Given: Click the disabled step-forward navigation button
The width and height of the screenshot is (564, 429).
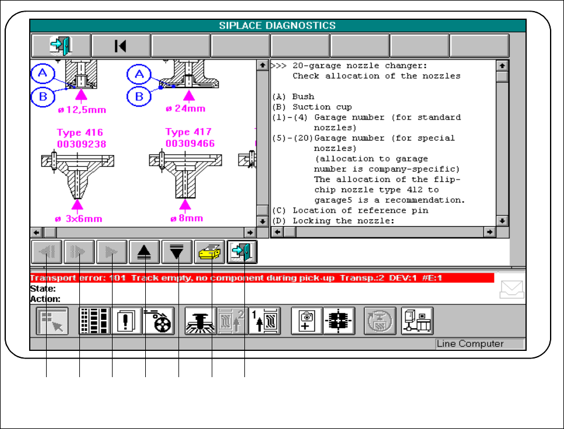Looking at the screenshot, I should coord(79,252).
